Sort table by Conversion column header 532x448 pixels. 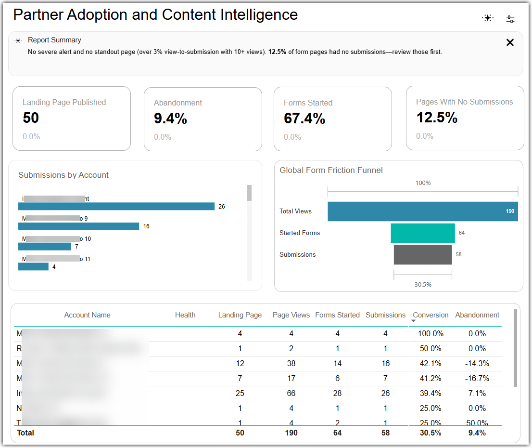click(x=430, y=315)
